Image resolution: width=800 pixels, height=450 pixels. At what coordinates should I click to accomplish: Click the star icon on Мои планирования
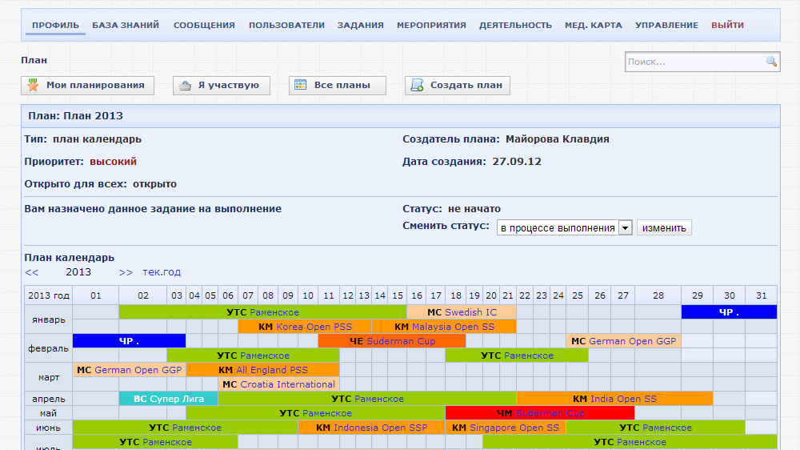click(34, 86)
